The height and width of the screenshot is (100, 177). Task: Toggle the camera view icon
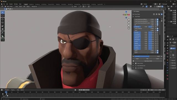coord(129,25)
